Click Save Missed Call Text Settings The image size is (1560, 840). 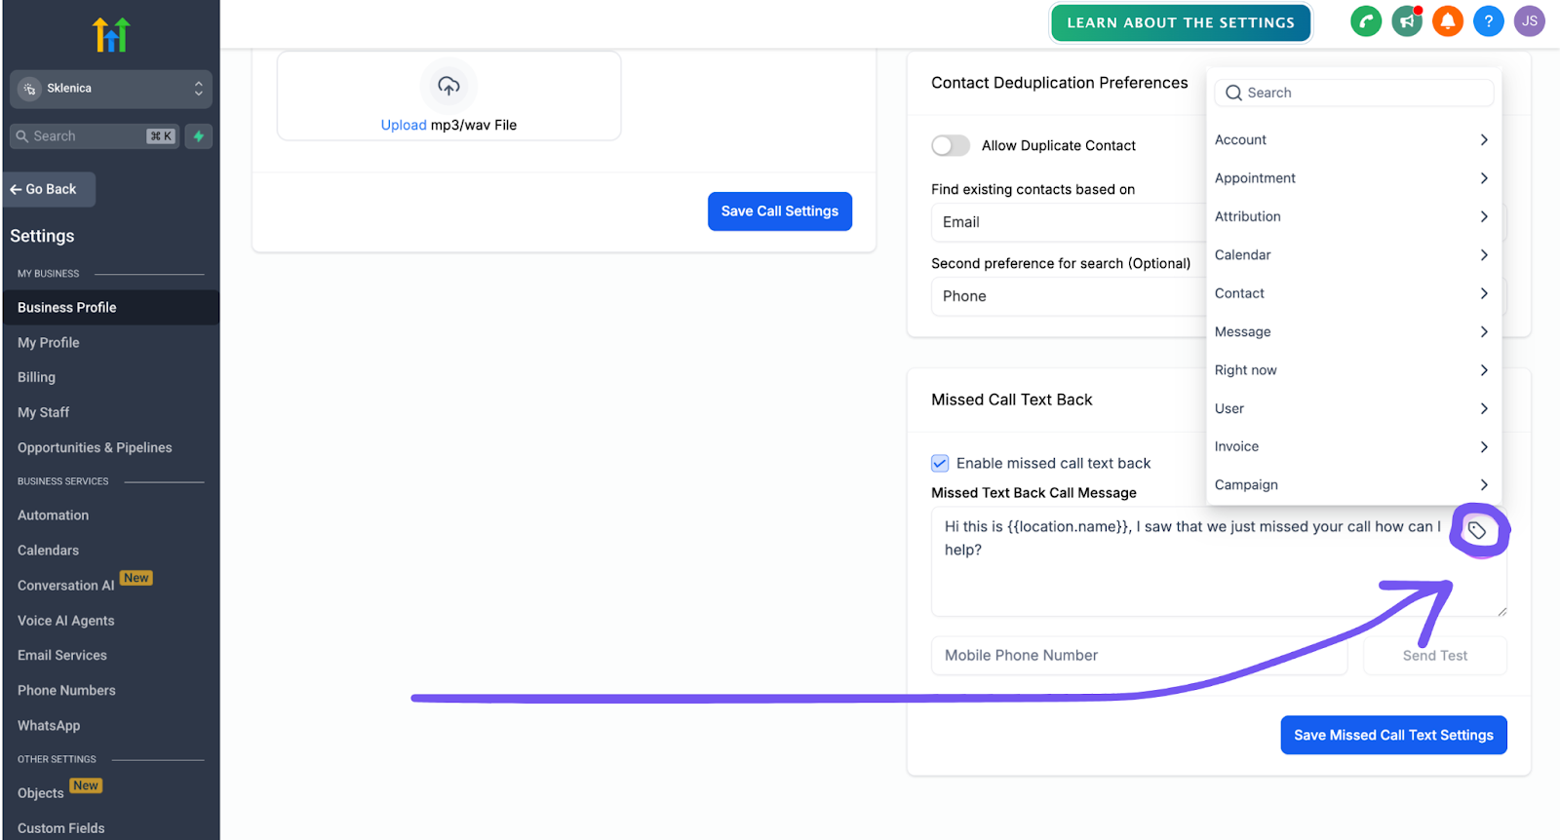click(1393, 735)
